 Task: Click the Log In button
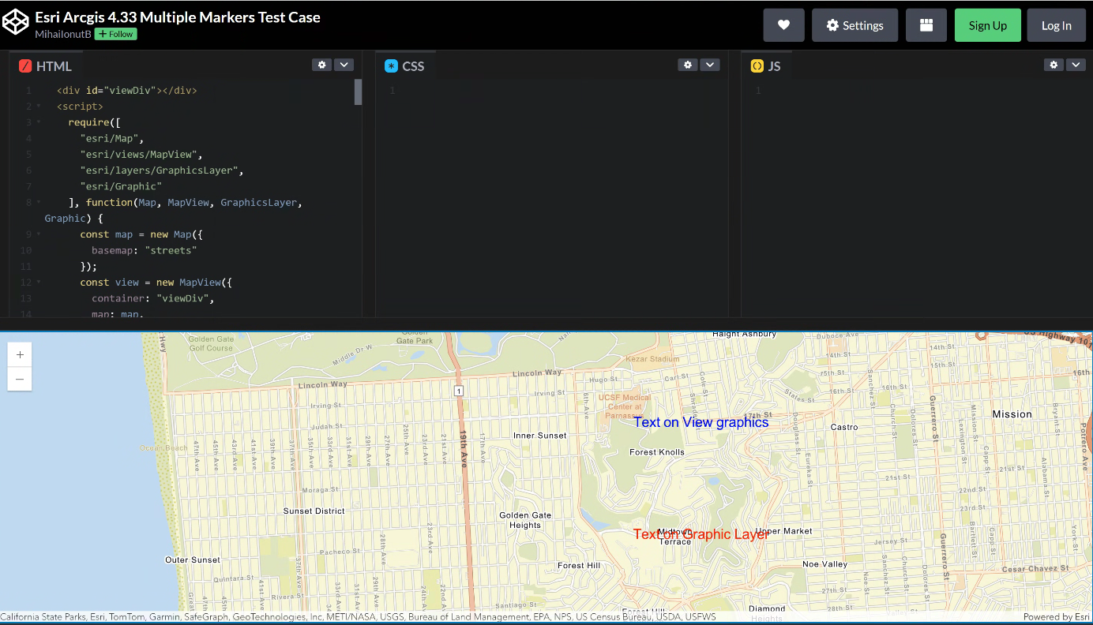[1057, 25]
